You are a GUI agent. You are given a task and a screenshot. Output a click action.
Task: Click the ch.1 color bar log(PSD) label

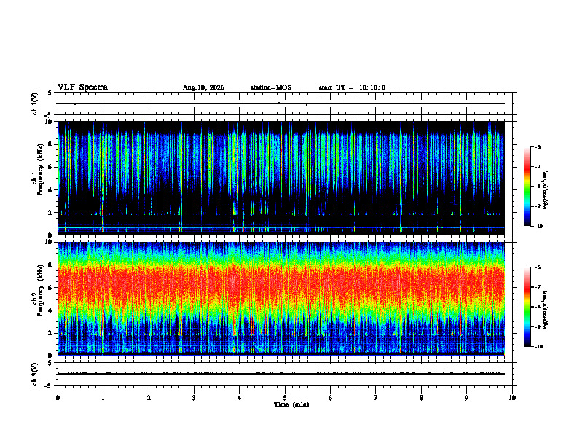(546, 190)
